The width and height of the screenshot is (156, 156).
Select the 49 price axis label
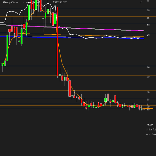pyautogui.click(x=148, y=35)
